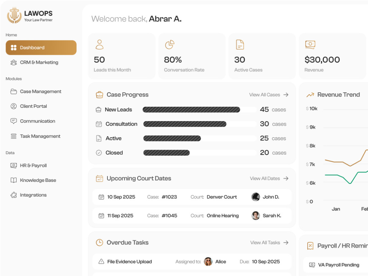Click the Denver Court text

[222, 197]
